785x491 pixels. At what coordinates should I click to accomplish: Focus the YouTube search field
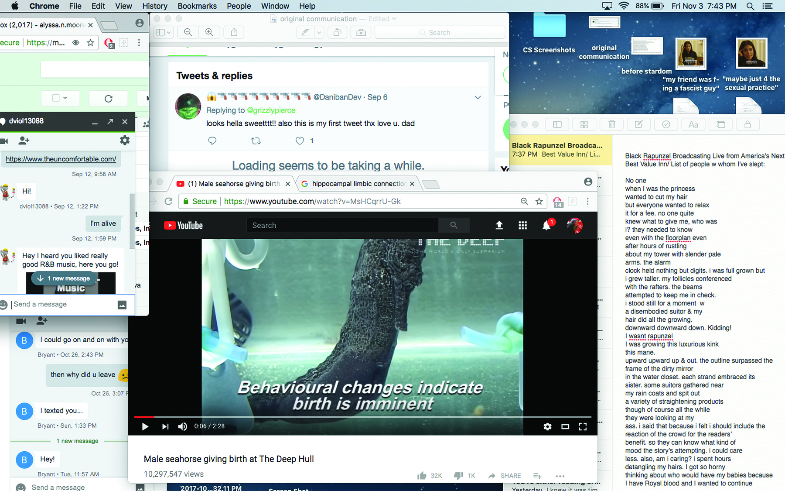pyautogui.click(x=342, y=225)
